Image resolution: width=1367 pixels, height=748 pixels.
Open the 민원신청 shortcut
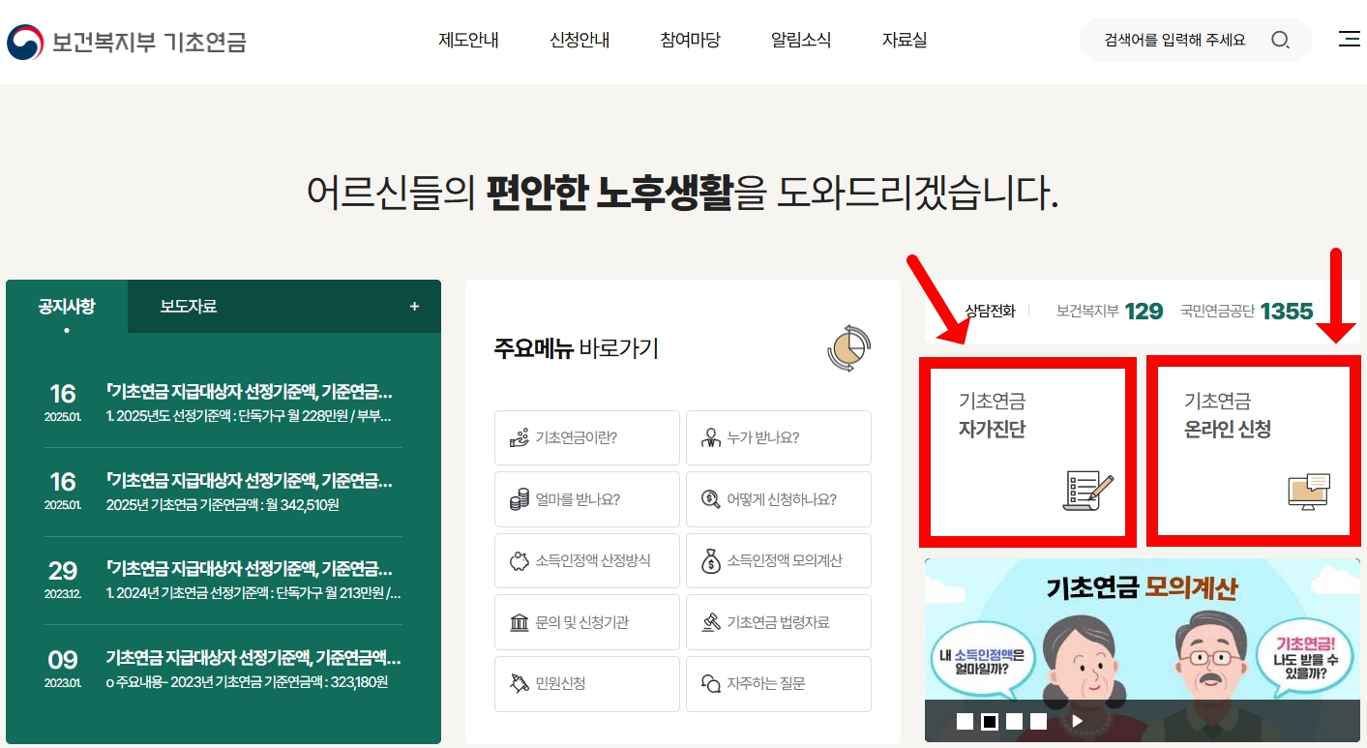(586, 683)
